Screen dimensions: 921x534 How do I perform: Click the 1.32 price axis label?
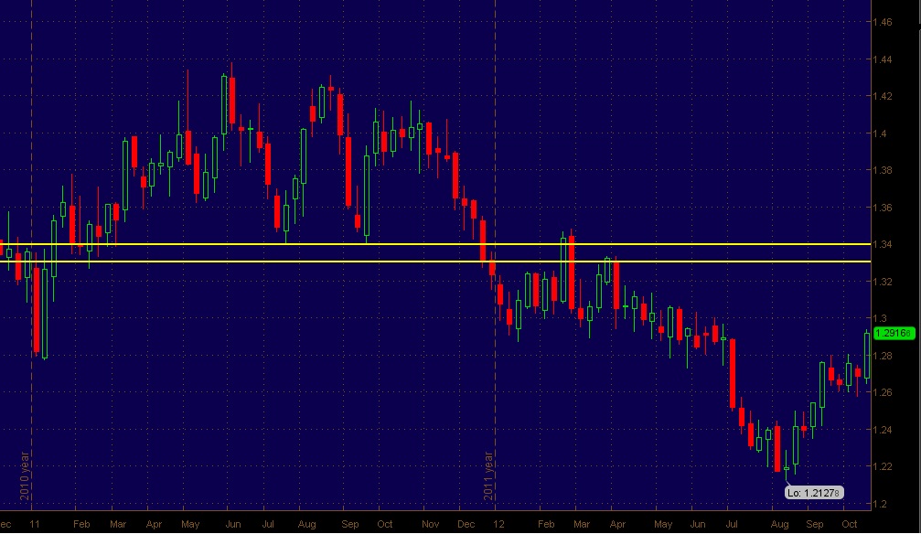click(x=883, y=282)
